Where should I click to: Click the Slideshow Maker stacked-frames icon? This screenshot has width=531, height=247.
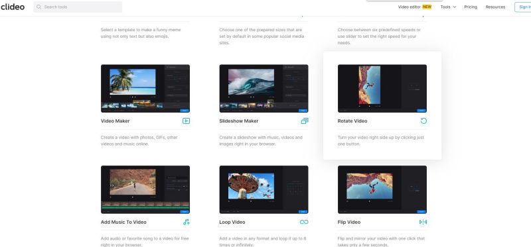[x=305, y=121]
